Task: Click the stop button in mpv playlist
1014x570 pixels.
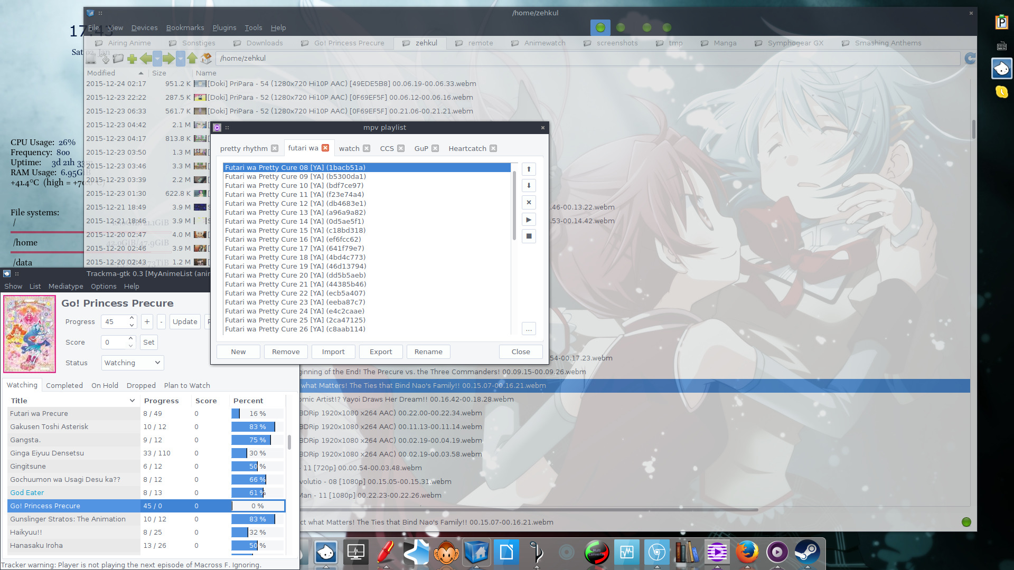Action: [x=529, y=236]
